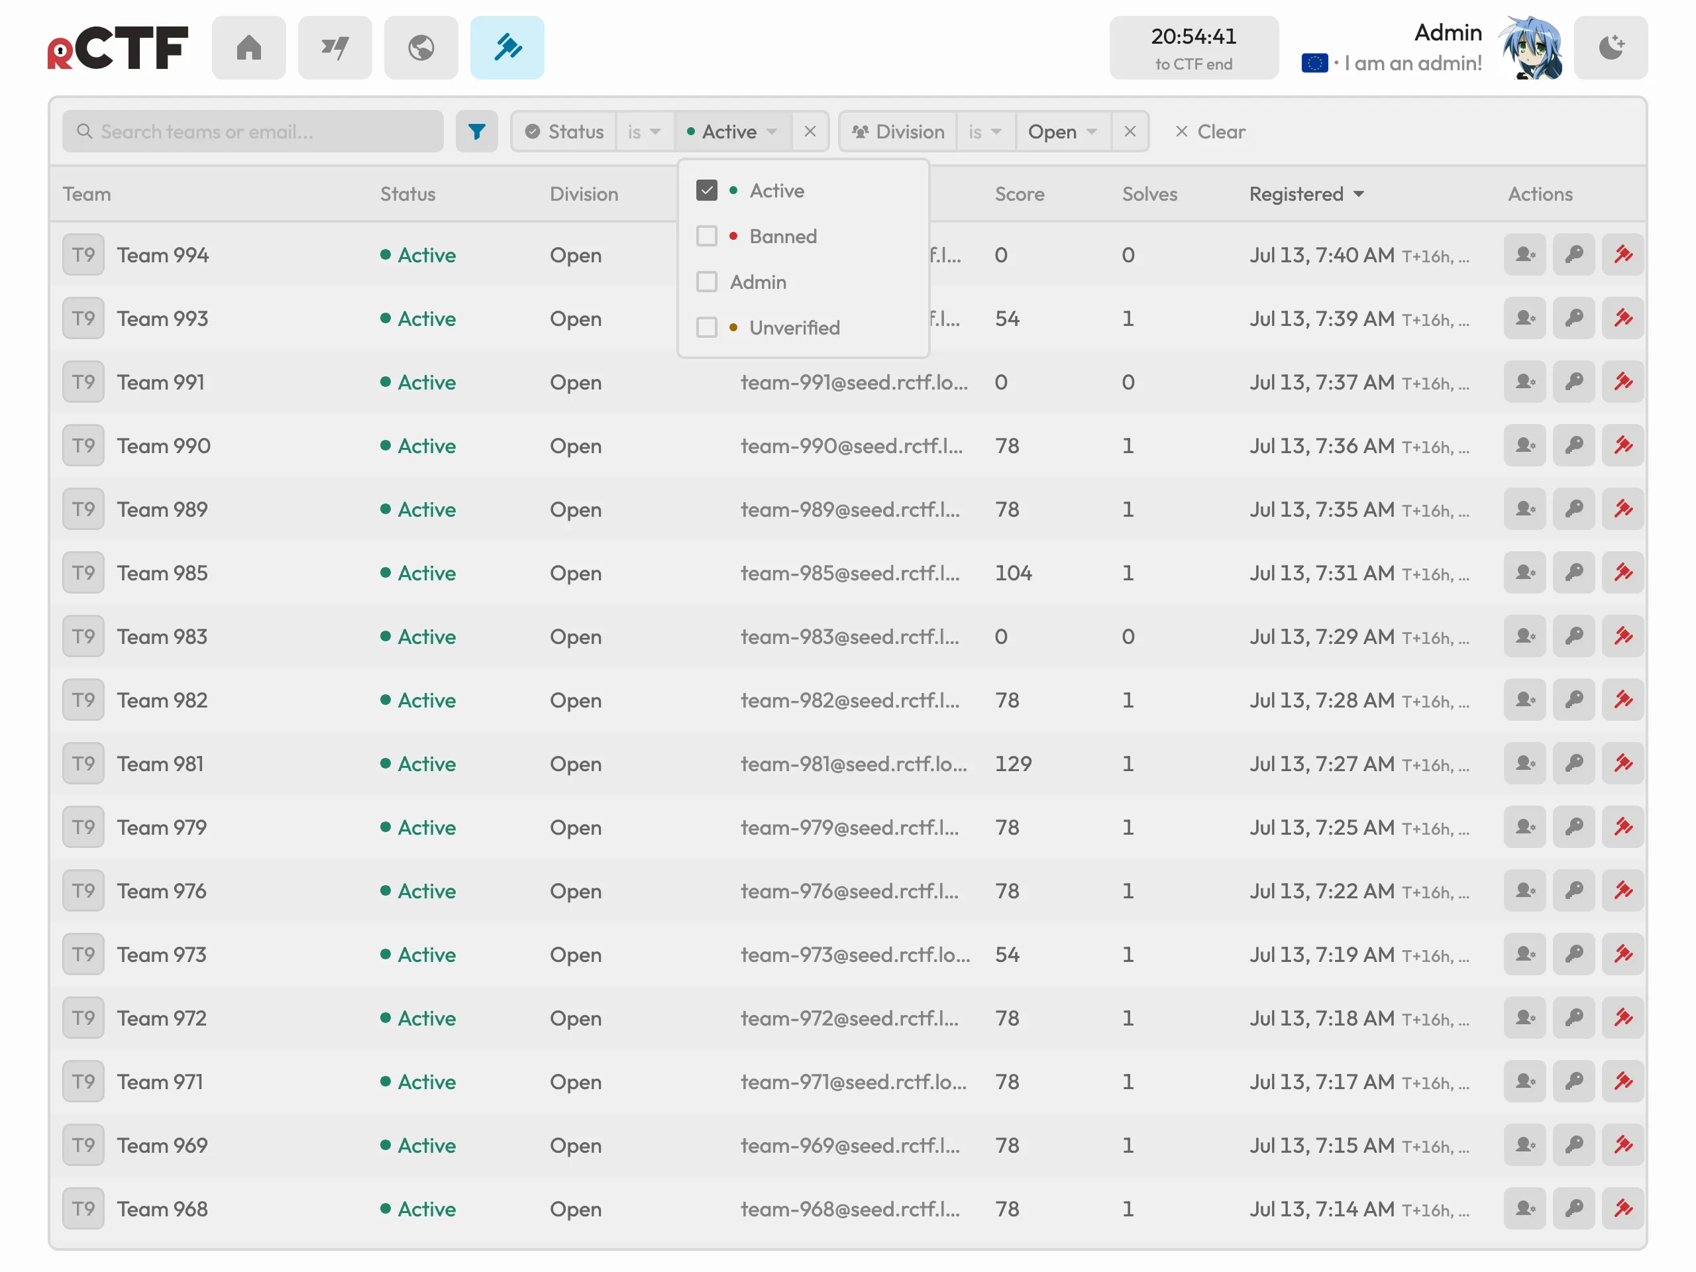Uncheck the Active status checkbox
Screen dimensions: 1696x1272
(706, 190)
